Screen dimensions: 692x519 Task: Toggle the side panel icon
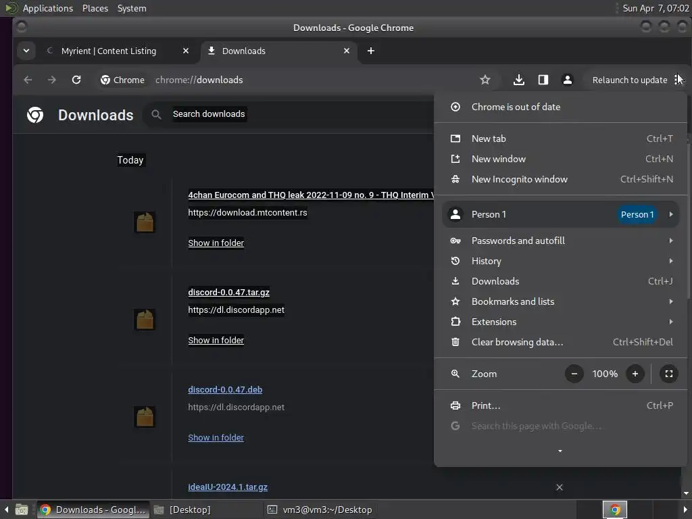(x=543, y=80)
